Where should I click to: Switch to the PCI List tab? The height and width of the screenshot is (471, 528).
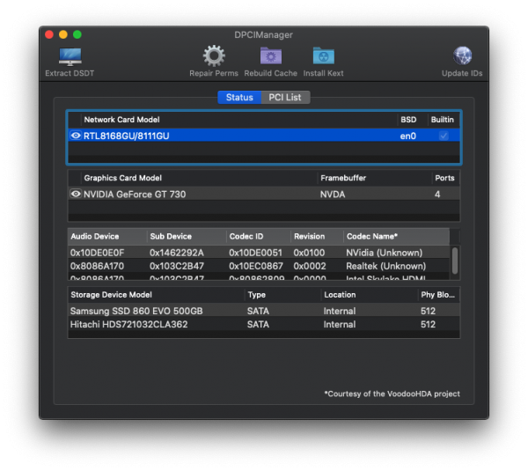pos(285,98)
